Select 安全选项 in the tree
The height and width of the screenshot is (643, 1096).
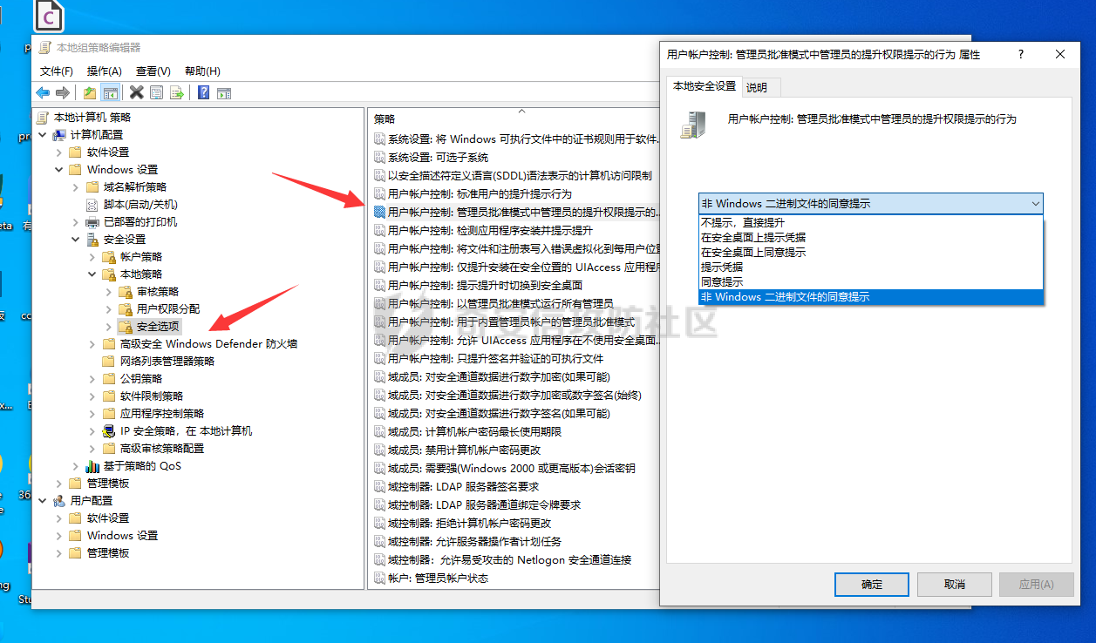point(158,326)
